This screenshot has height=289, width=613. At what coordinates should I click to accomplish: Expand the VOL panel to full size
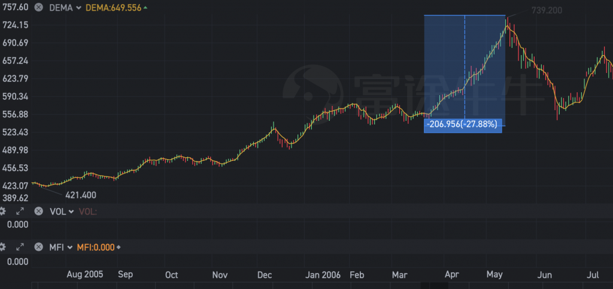coord(20,211)
